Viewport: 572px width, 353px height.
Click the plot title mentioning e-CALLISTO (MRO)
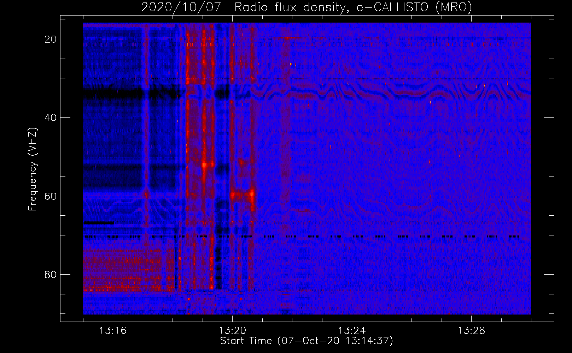pos(307,7)
